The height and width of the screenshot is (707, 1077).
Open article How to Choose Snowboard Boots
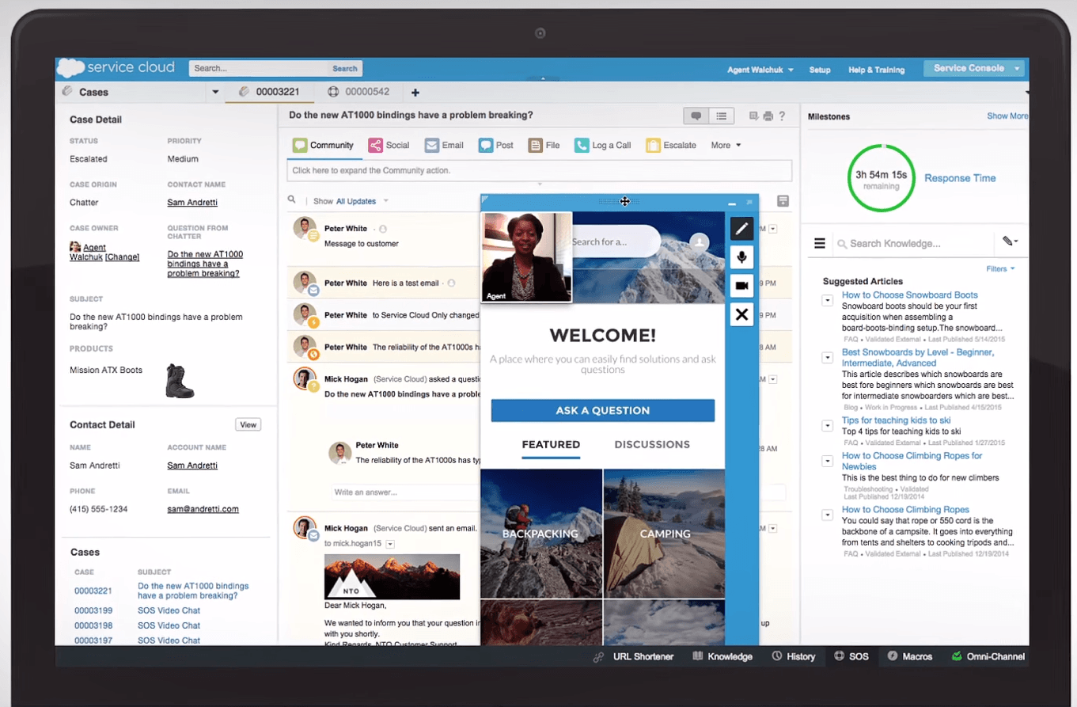[909, 295]
